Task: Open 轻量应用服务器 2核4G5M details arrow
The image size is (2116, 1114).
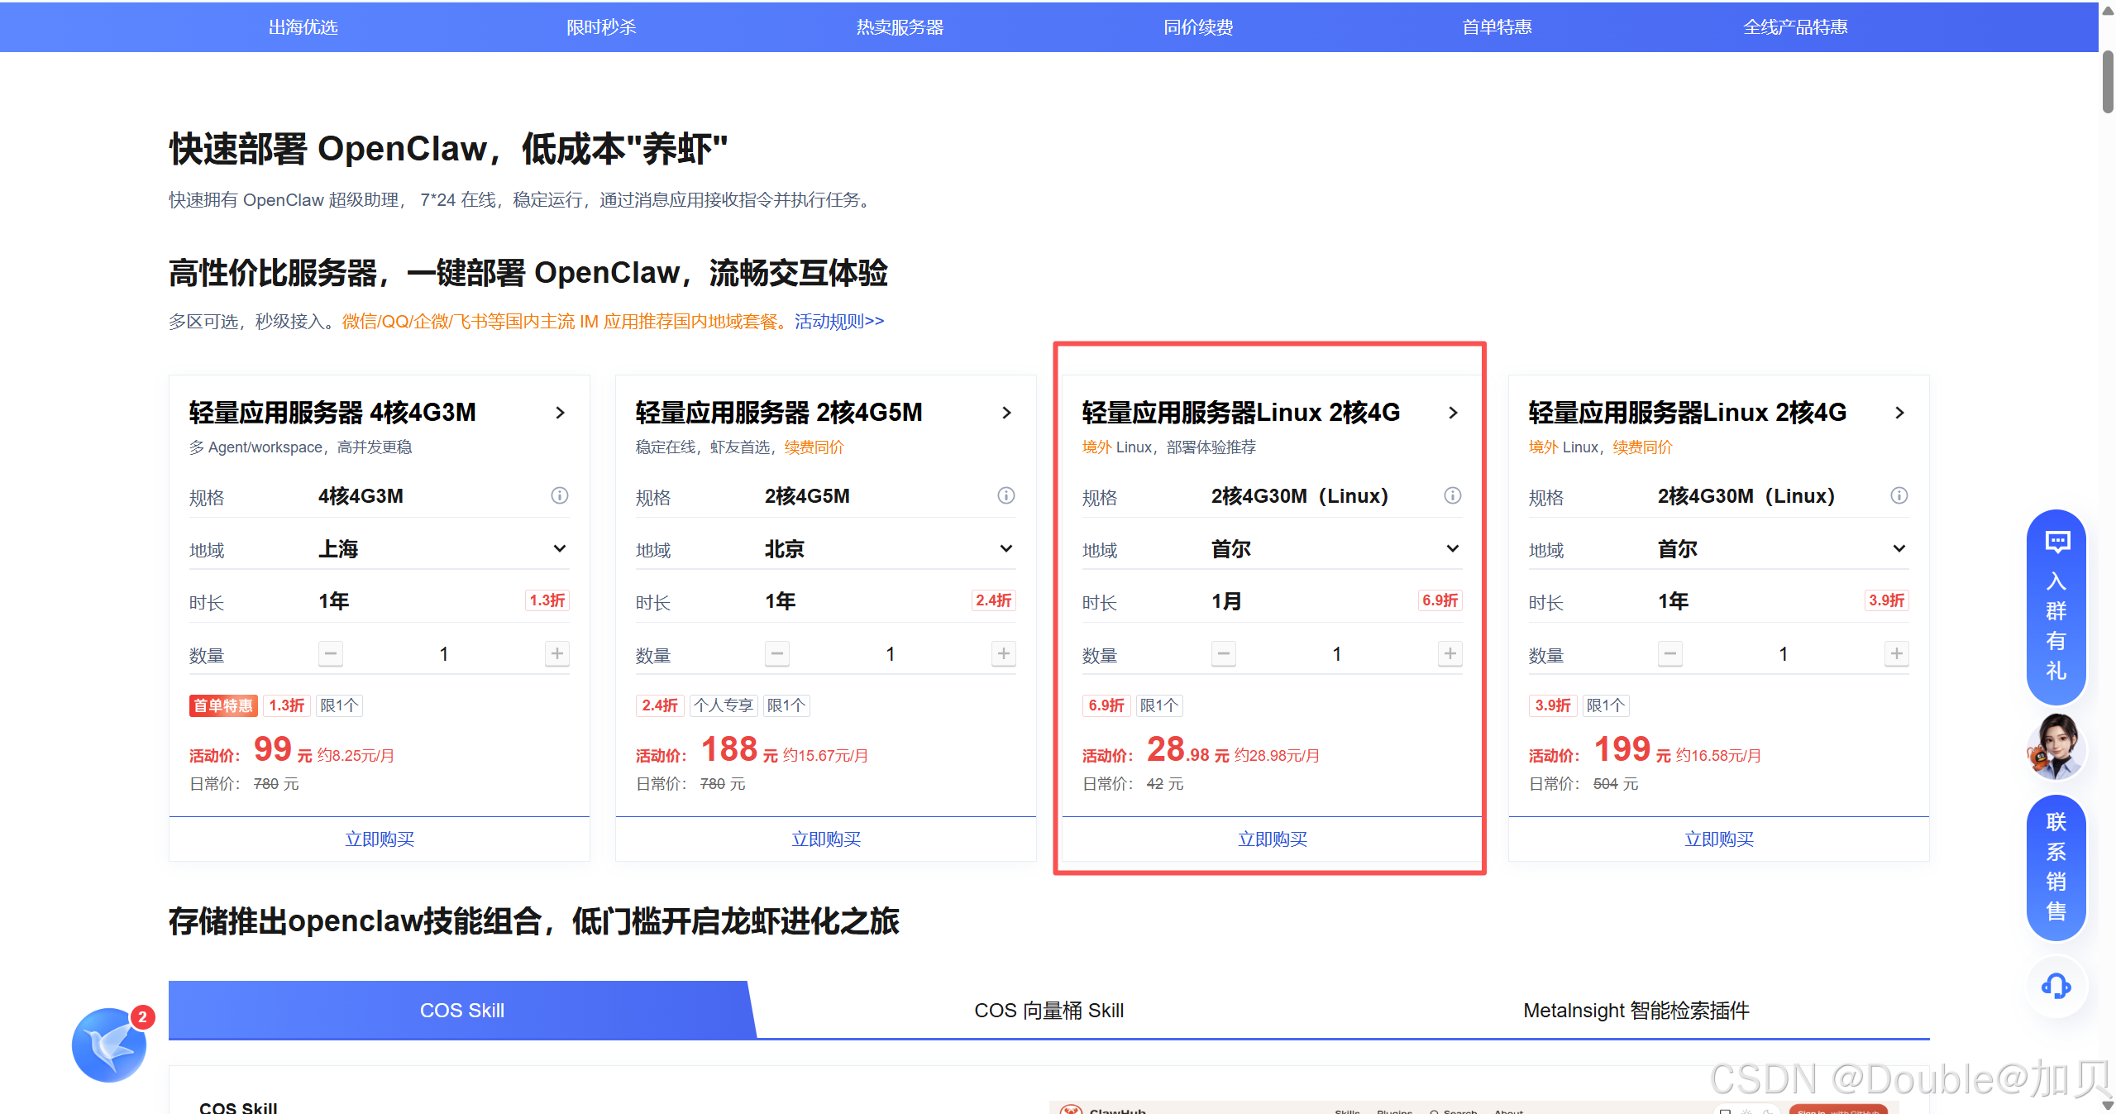Action: (1007, 413)
